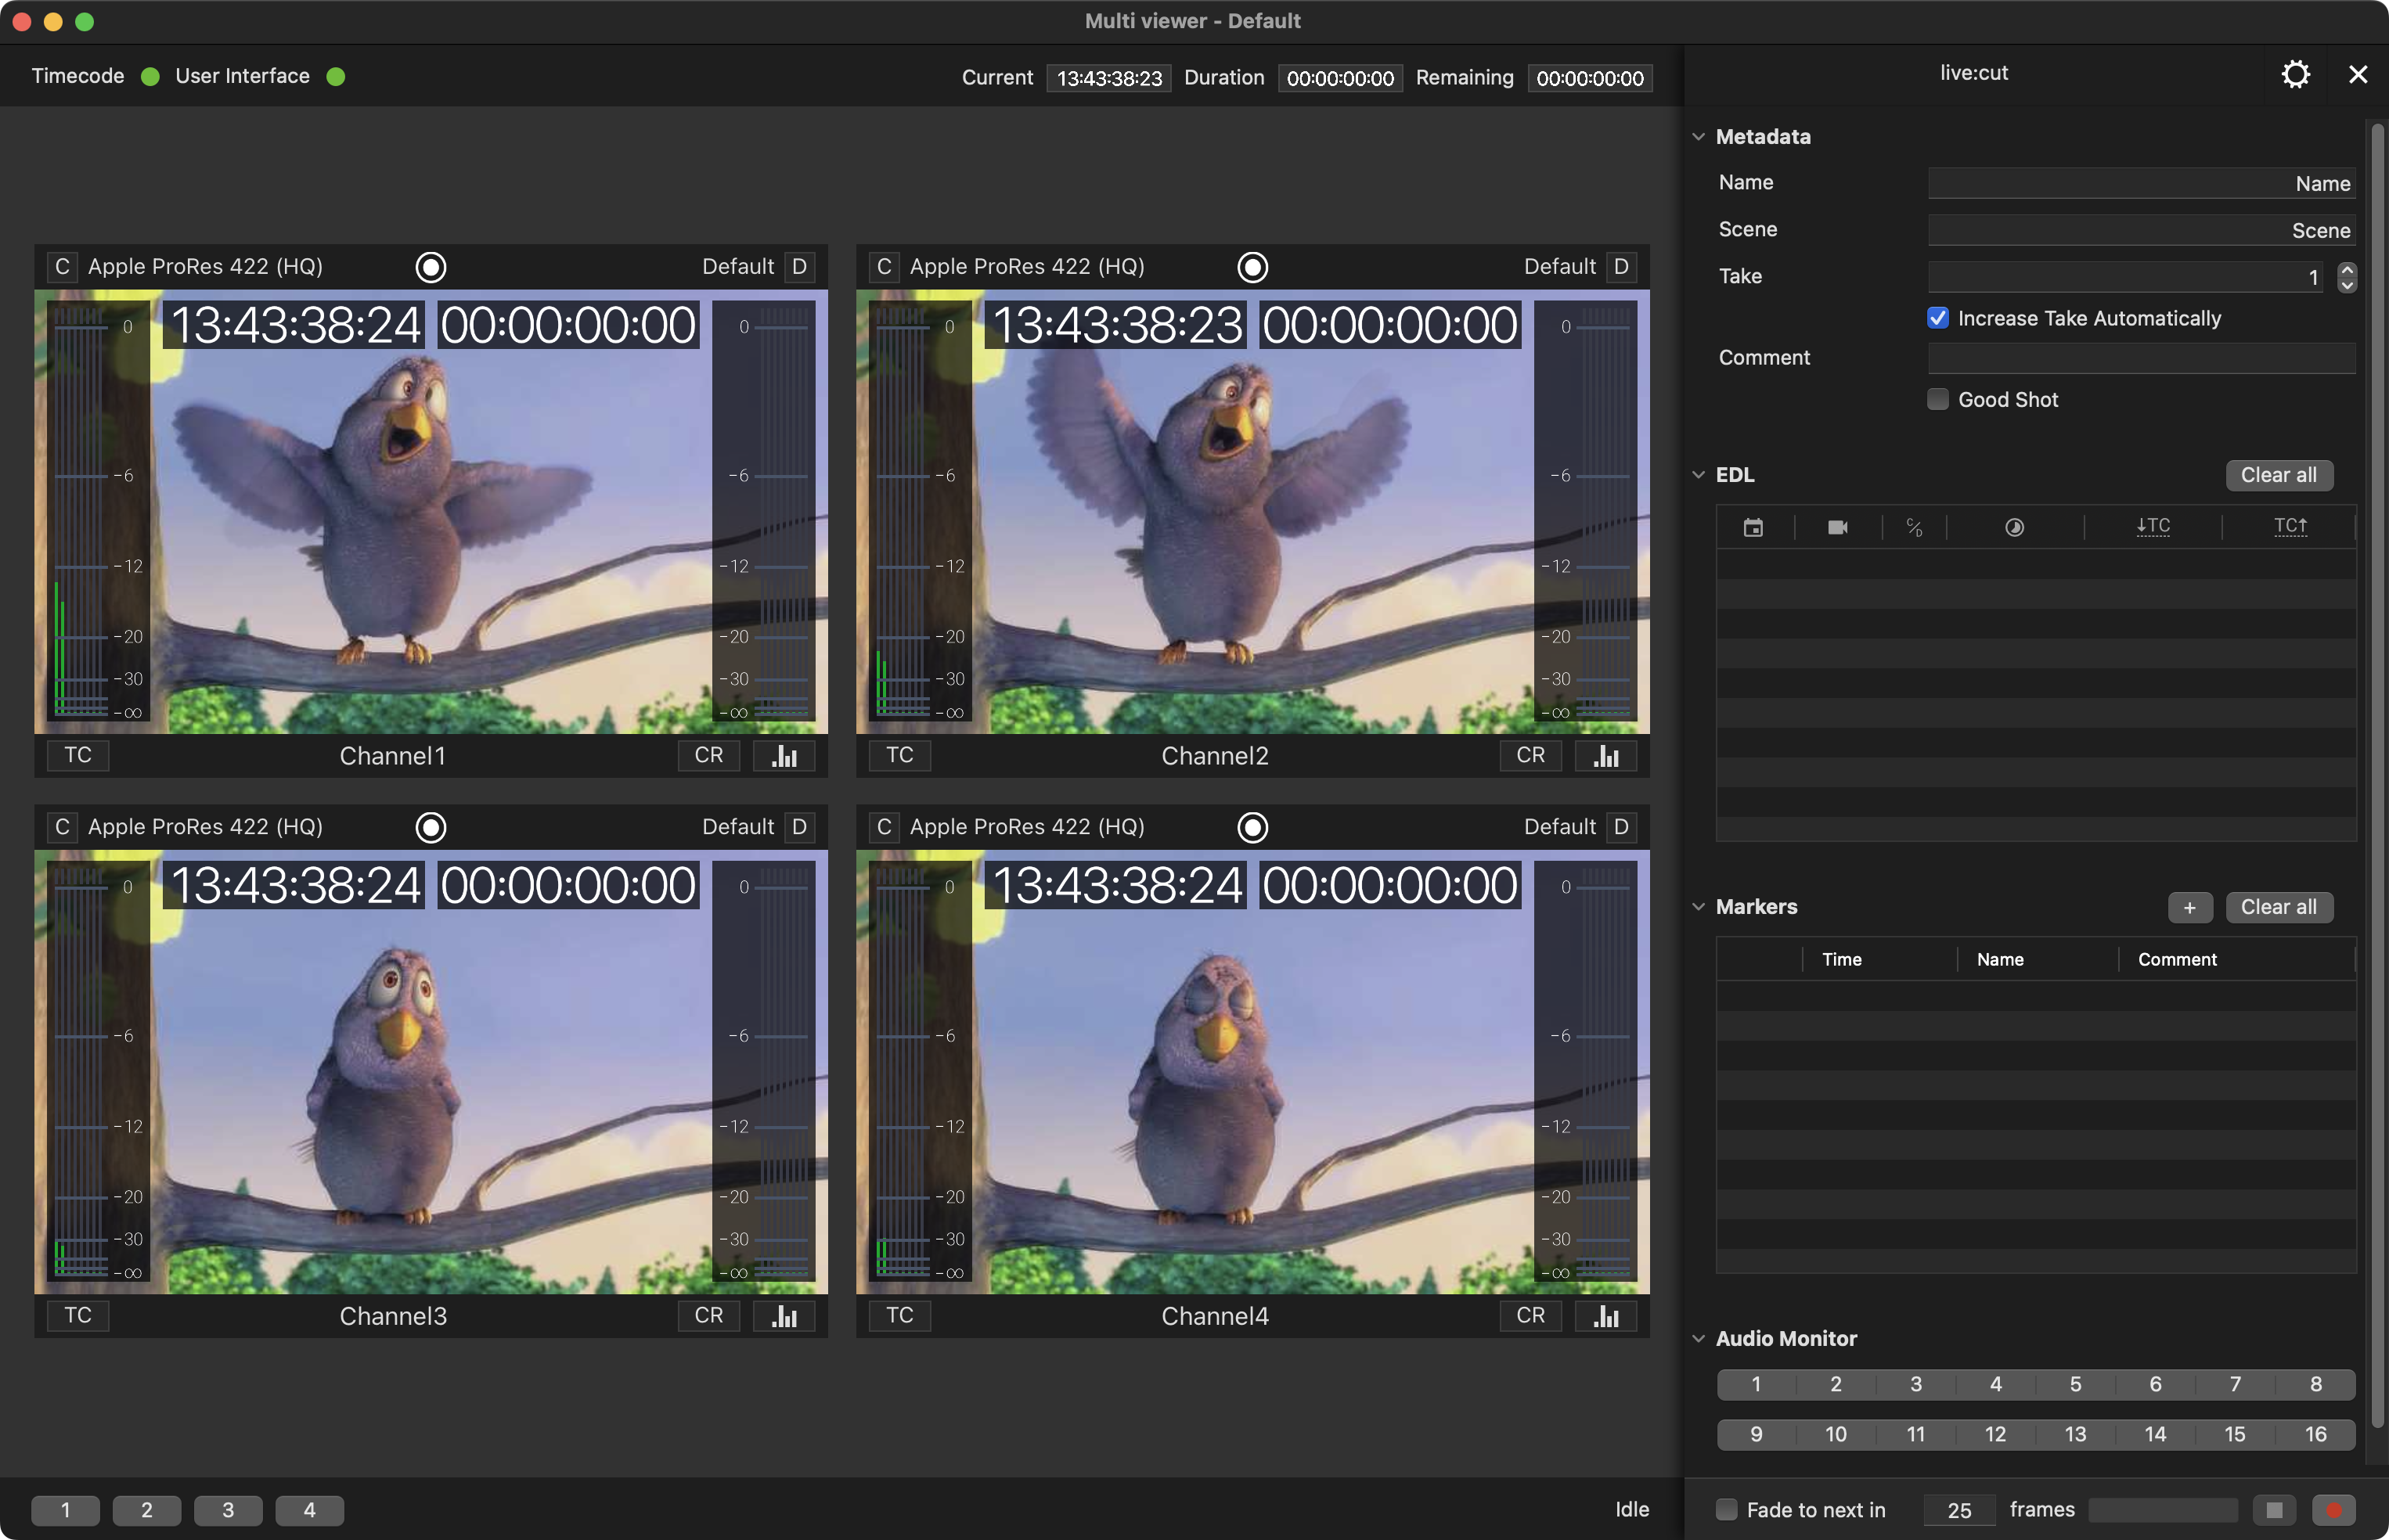Click the EDL camera column icon
2389x1540 pixels.
pos(1837,527)
